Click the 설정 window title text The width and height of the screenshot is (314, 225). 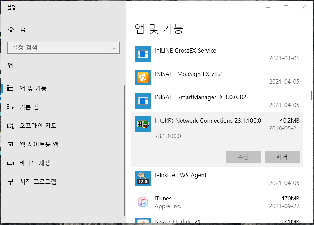[x=11, y=8]
